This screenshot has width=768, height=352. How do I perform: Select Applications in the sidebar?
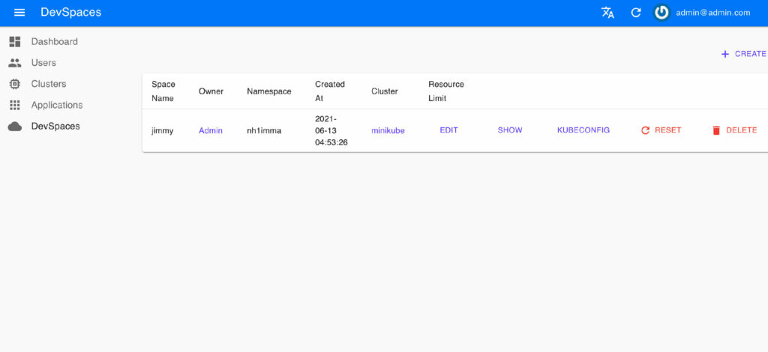[x=57, y=105]
